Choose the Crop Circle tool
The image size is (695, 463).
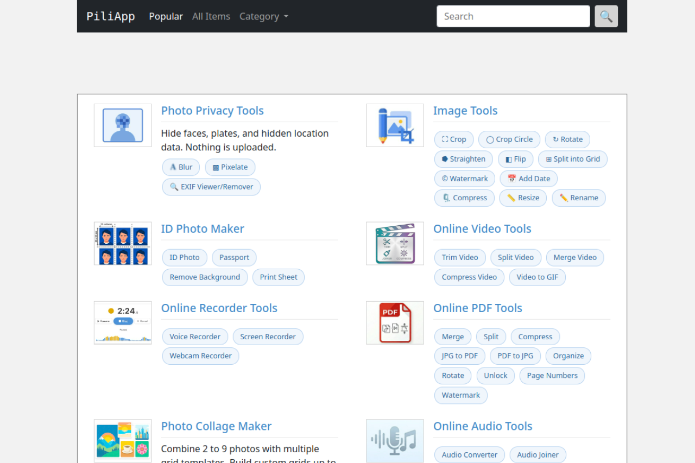coord(509,139)
